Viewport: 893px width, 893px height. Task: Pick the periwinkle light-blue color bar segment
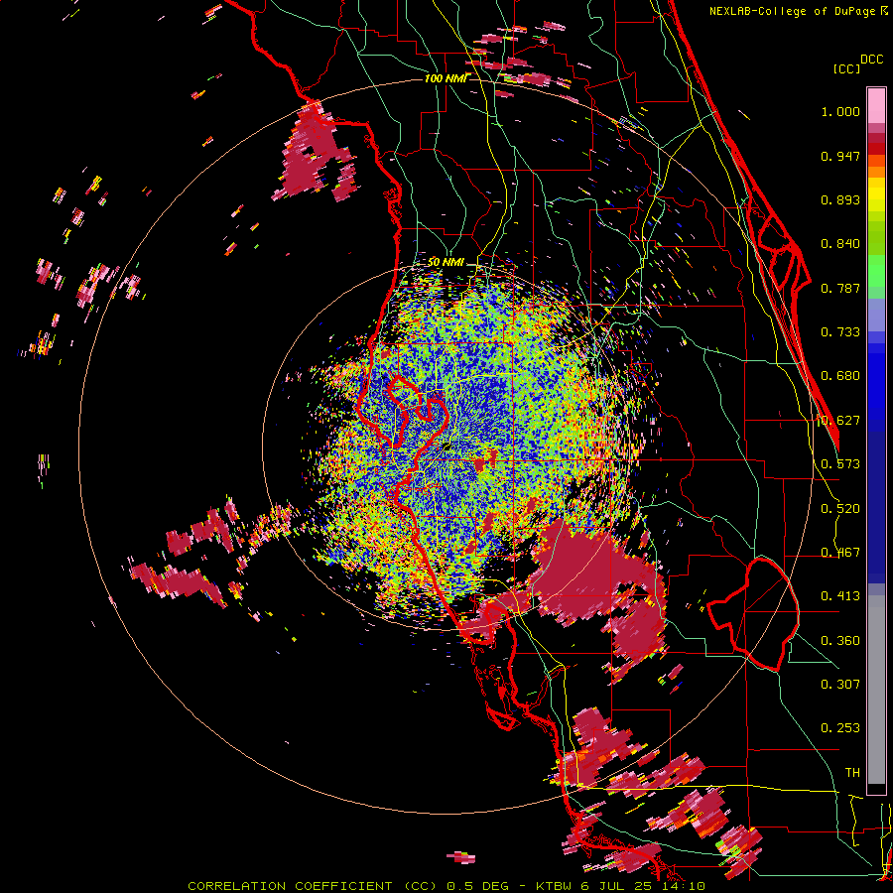[x=876, y=315]
